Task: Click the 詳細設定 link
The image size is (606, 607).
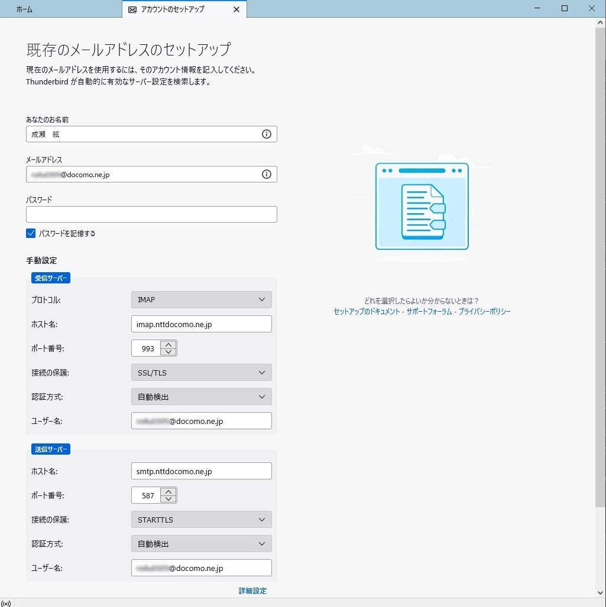Action: [252, 590]
